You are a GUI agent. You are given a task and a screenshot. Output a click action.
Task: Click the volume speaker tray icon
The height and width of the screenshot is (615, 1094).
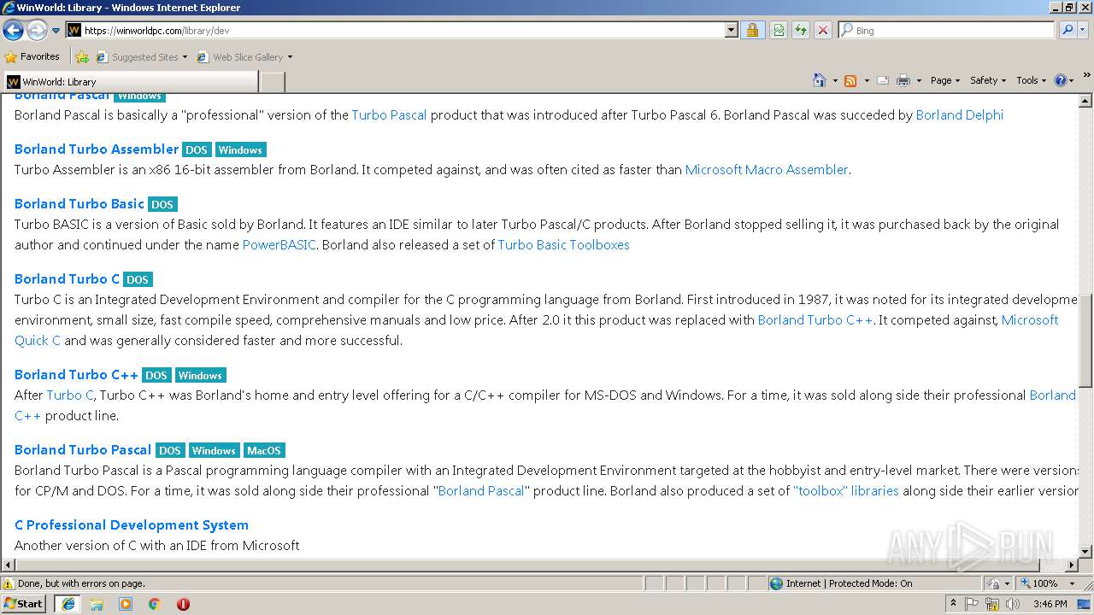1012,604
